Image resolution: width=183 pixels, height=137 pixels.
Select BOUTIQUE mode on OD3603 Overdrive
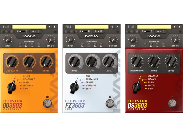(x=29, y=79)
